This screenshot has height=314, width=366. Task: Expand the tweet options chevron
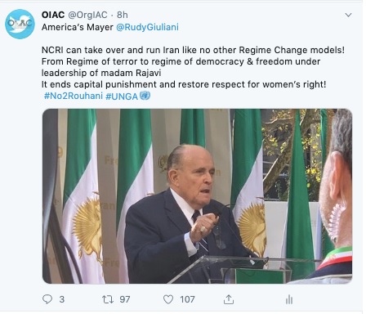(x=348, y=15)
